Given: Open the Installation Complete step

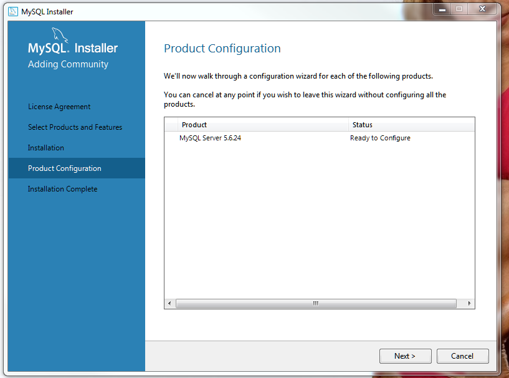Looking at the screenshot, I should click(x=63, y=189).
